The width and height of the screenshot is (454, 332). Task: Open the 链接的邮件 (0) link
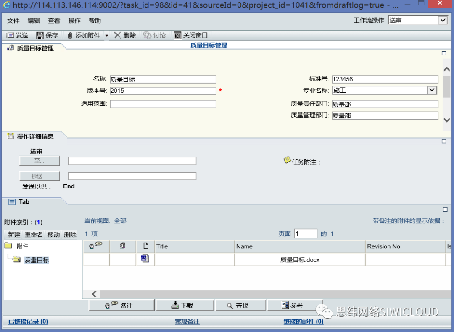(304, 322)
